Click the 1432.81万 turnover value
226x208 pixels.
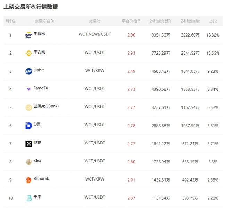coord(161,180)
